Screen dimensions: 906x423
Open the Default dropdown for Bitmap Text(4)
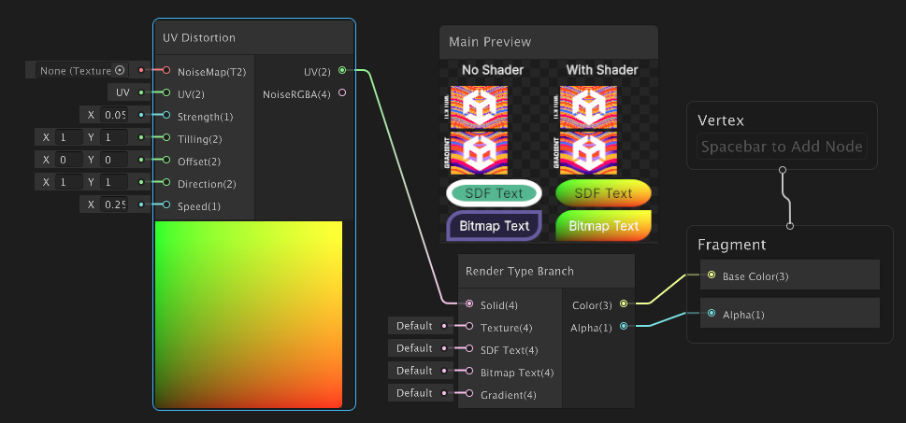[414, 372]
